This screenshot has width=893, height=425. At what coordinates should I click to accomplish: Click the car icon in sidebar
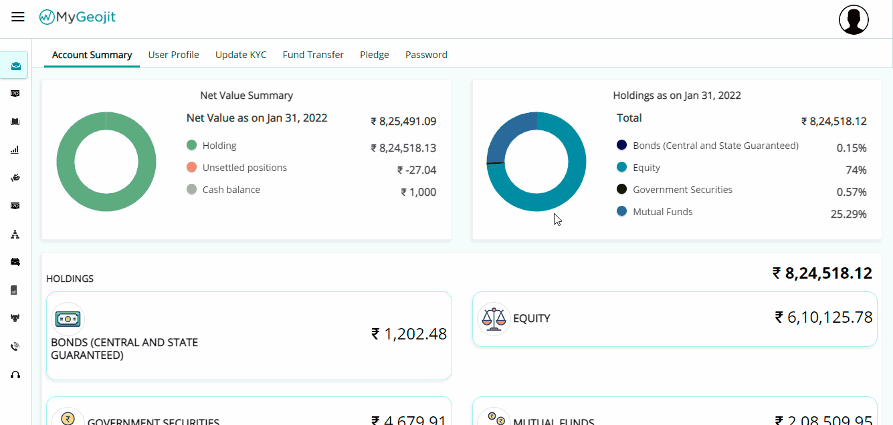point(15,262)
